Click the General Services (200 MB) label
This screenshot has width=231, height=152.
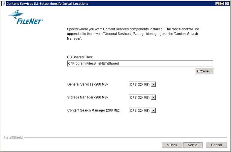coord(88,84)
